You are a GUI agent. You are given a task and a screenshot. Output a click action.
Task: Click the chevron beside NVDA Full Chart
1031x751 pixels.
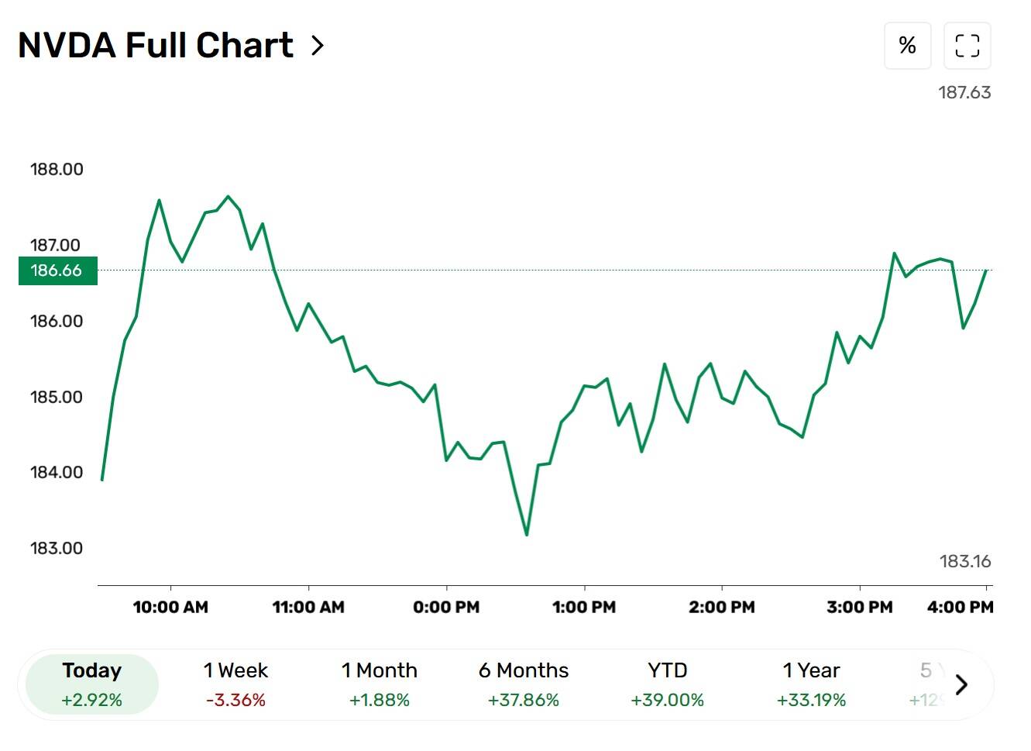click(x=317, y=46)
